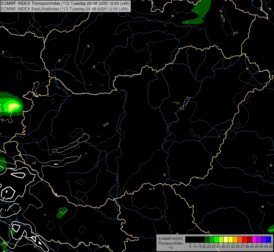Click the legend tick label 15
The image size is (274, 252).
click(200, 247)
